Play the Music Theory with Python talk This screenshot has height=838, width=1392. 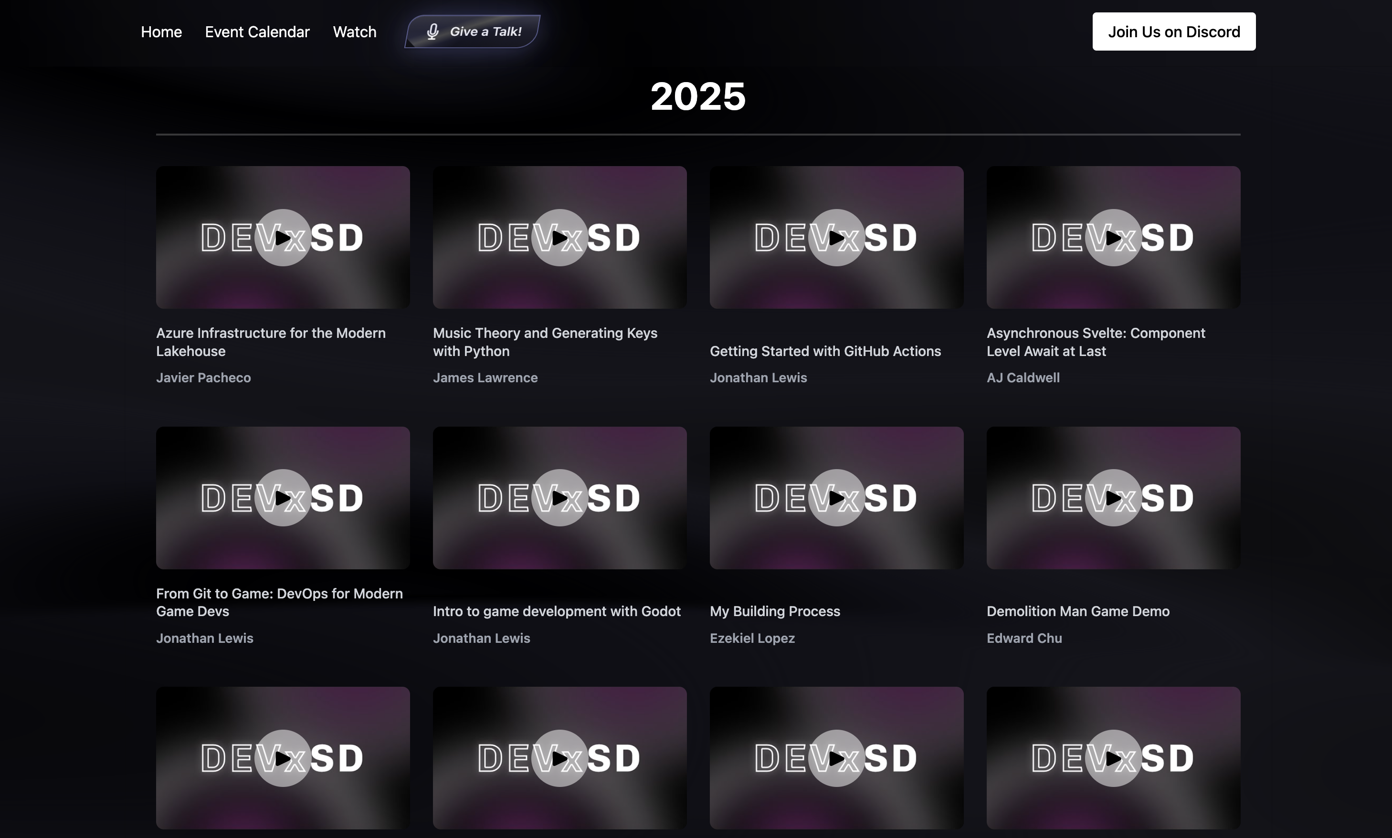click(559, 237)
